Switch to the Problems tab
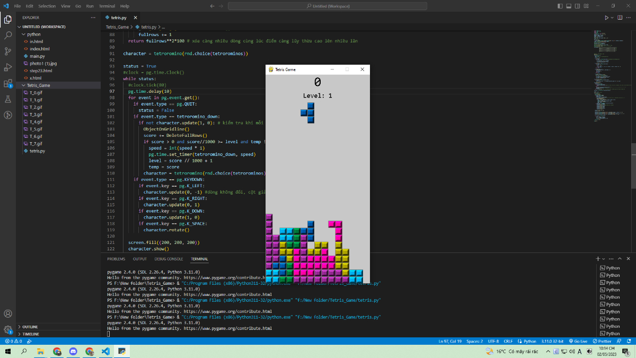Viewport: 636px width, 358px height. pos(116,259)
